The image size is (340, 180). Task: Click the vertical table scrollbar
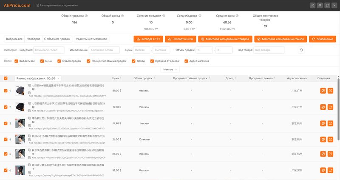click(x=338, y=109)
